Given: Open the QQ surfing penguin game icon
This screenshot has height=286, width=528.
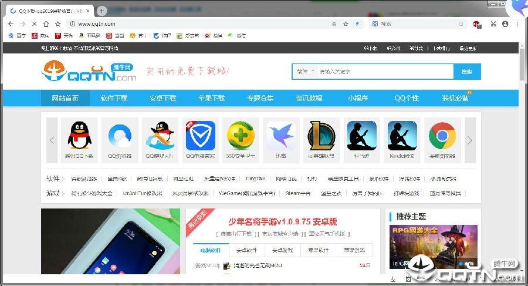Looking at the screenshot, I should (x=160, y=140).
